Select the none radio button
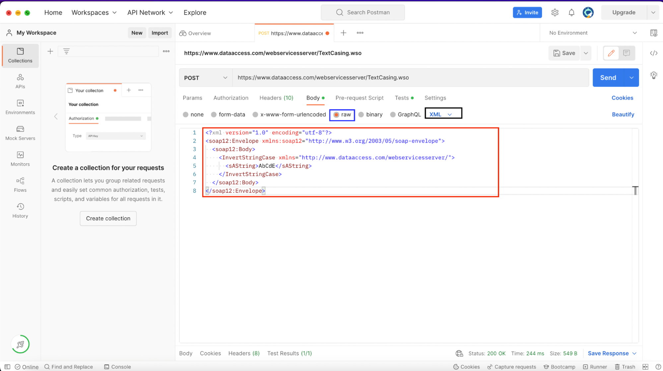 [x=185, y=114]
